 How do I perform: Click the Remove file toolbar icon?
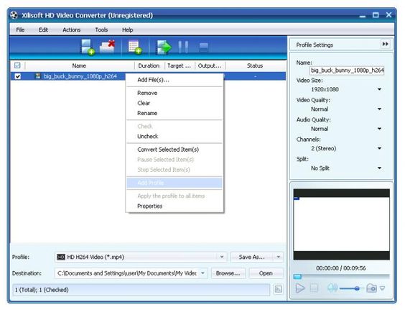[108, 47]
